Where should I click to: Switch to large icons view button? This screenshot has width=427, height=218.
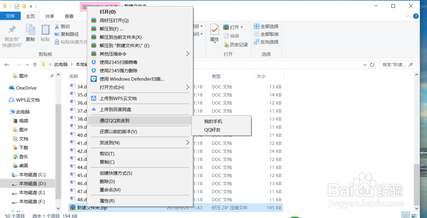tap(413, 215)
